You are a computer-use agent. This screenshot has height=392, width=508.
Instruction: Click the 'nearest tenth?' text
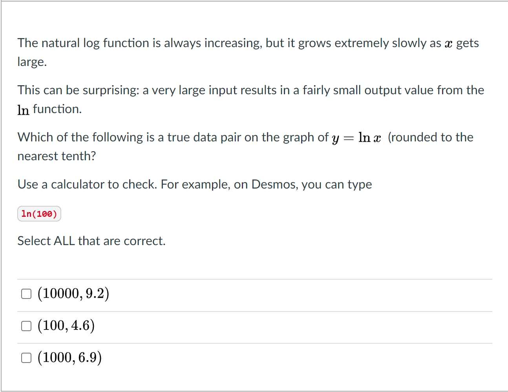(57, 156)
